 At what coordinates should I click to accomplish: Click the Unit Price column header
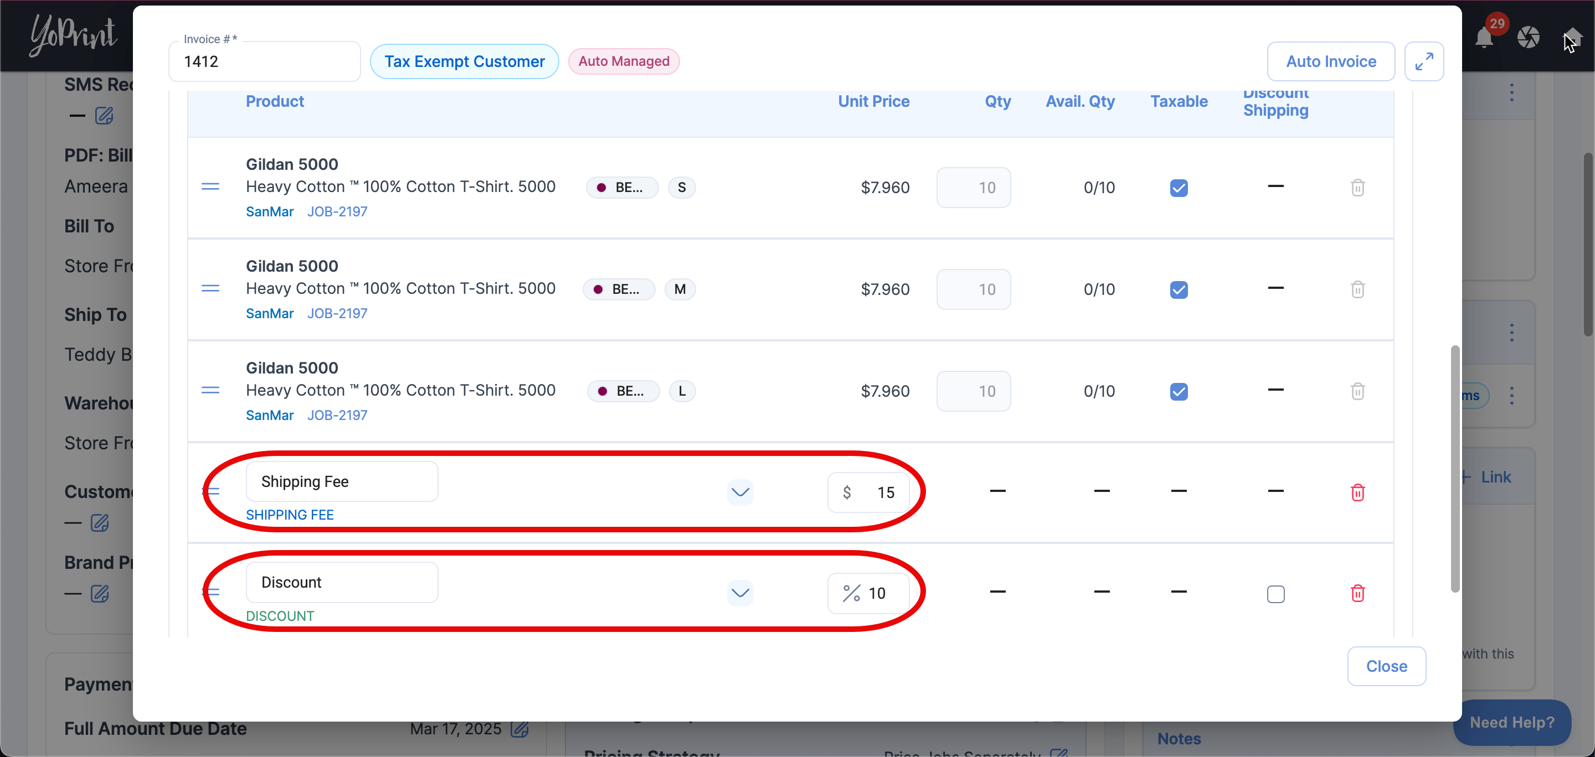(873, 101)
